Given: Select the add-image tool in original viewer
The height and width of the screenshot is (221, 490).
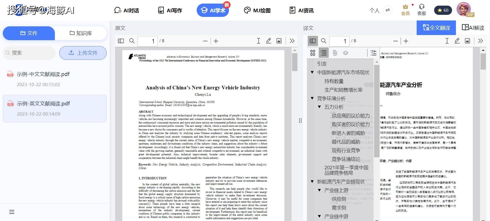Looking at the screenshot, I should click(x=279, y=41).
